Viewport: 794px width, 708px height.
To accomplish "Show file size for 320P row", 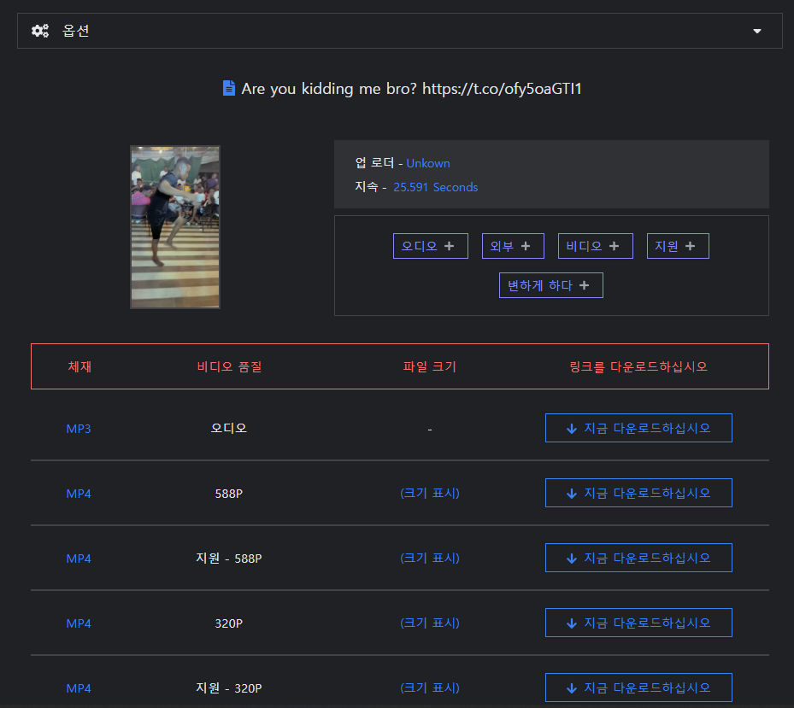I will [x=430, y=623].
